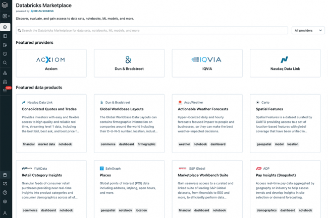This screenshot has width=328, height=218.
Task: Click dashboard tag on Actionable Weather card
Action: pyautogui.click(x=218, y=144)
